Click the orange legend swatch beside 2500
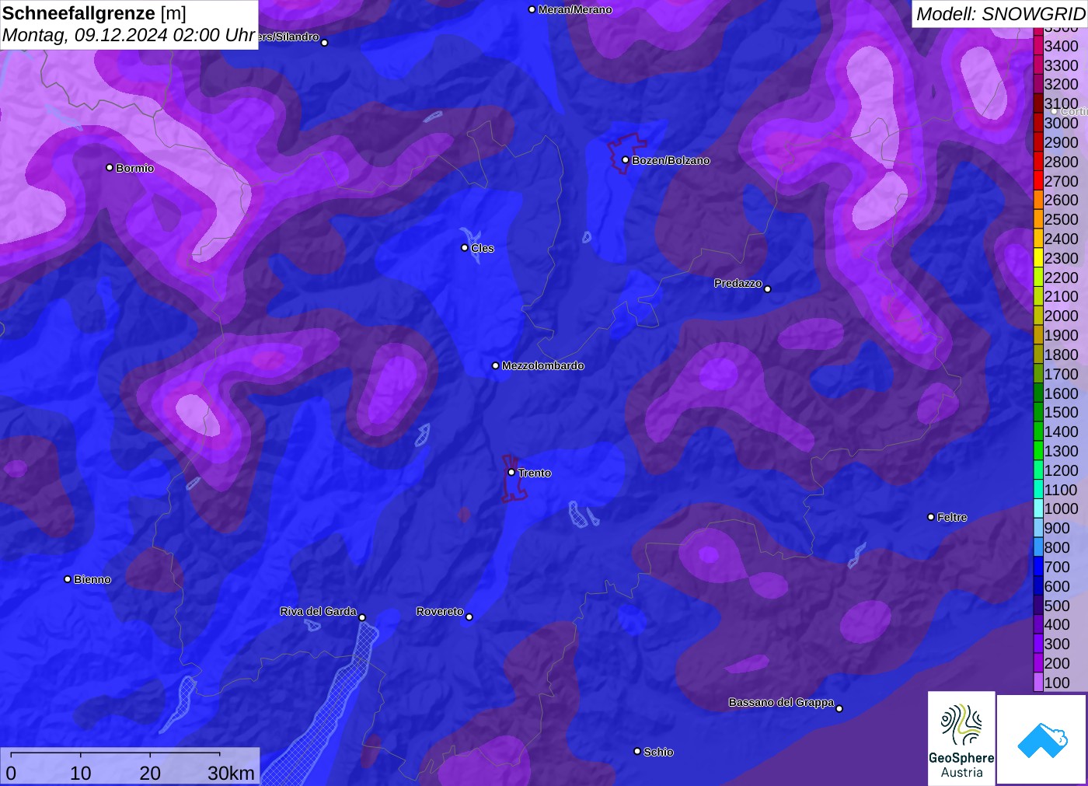Screen dimensions: 1088x786 (x=1038, y=219)
